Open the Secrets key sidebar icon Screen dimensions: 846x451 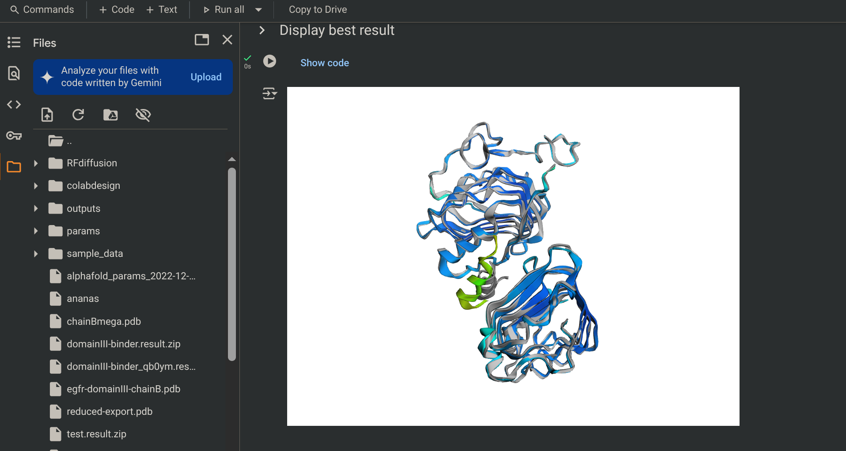coord(14,135)
